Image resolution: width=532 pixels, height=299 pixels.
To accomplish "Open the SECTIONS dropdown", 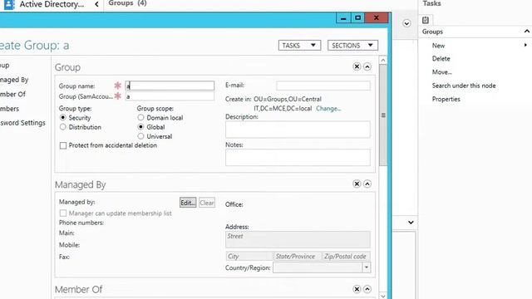I will pyautogui.click(x=352, y=46).
